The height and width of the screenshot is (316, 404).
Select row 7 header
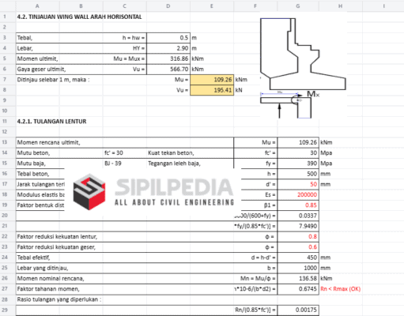5,80
